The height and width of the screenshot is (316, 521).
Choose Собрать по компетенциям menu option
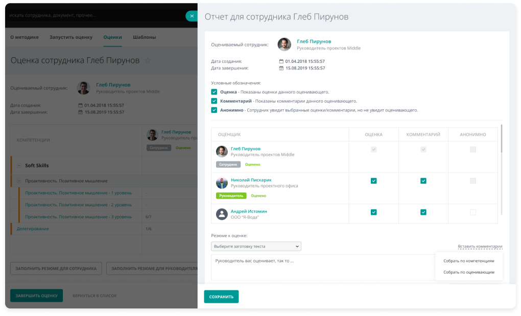(468, 261)
